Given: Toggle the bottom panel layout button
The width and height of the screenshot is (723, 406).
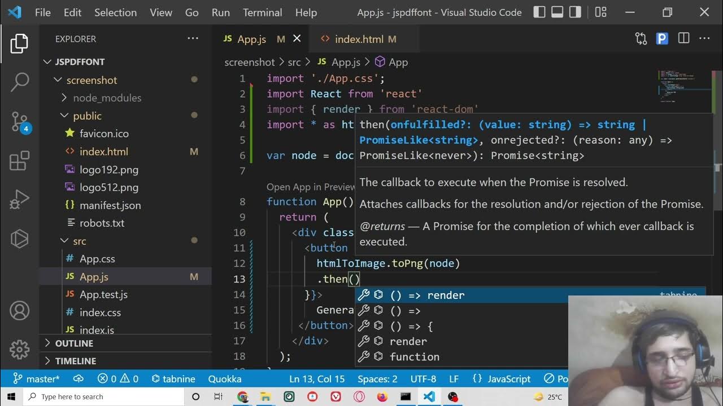Looking at the screenshot, I should click(557, 12).
